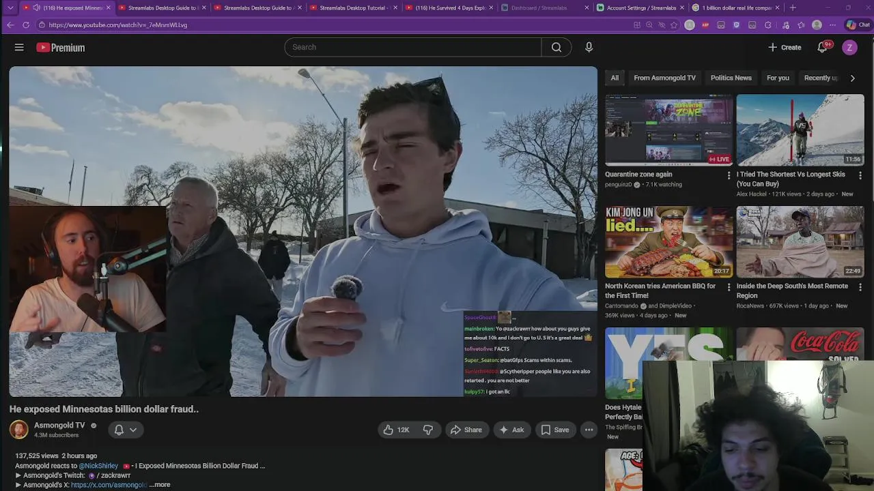Select 'Politics News' filter chip
The height and width of the screenshot is (491, 874).
[731, 78]
